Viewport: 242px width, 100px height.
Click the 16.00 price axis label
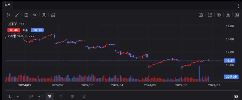click(x=230, y=65)
